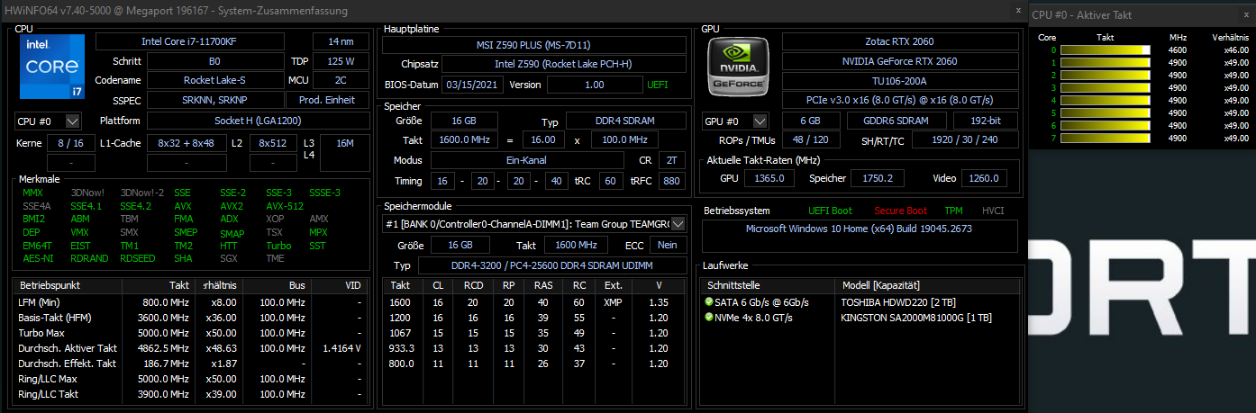Click the tRFC value 880
The width and height of the screenshot is (1256, 413).
coord(671,181)
